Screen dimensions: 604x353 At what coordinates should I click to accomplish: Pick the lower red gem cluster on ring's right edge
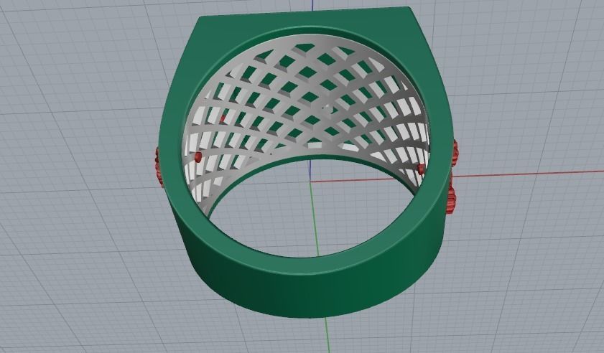451,199
